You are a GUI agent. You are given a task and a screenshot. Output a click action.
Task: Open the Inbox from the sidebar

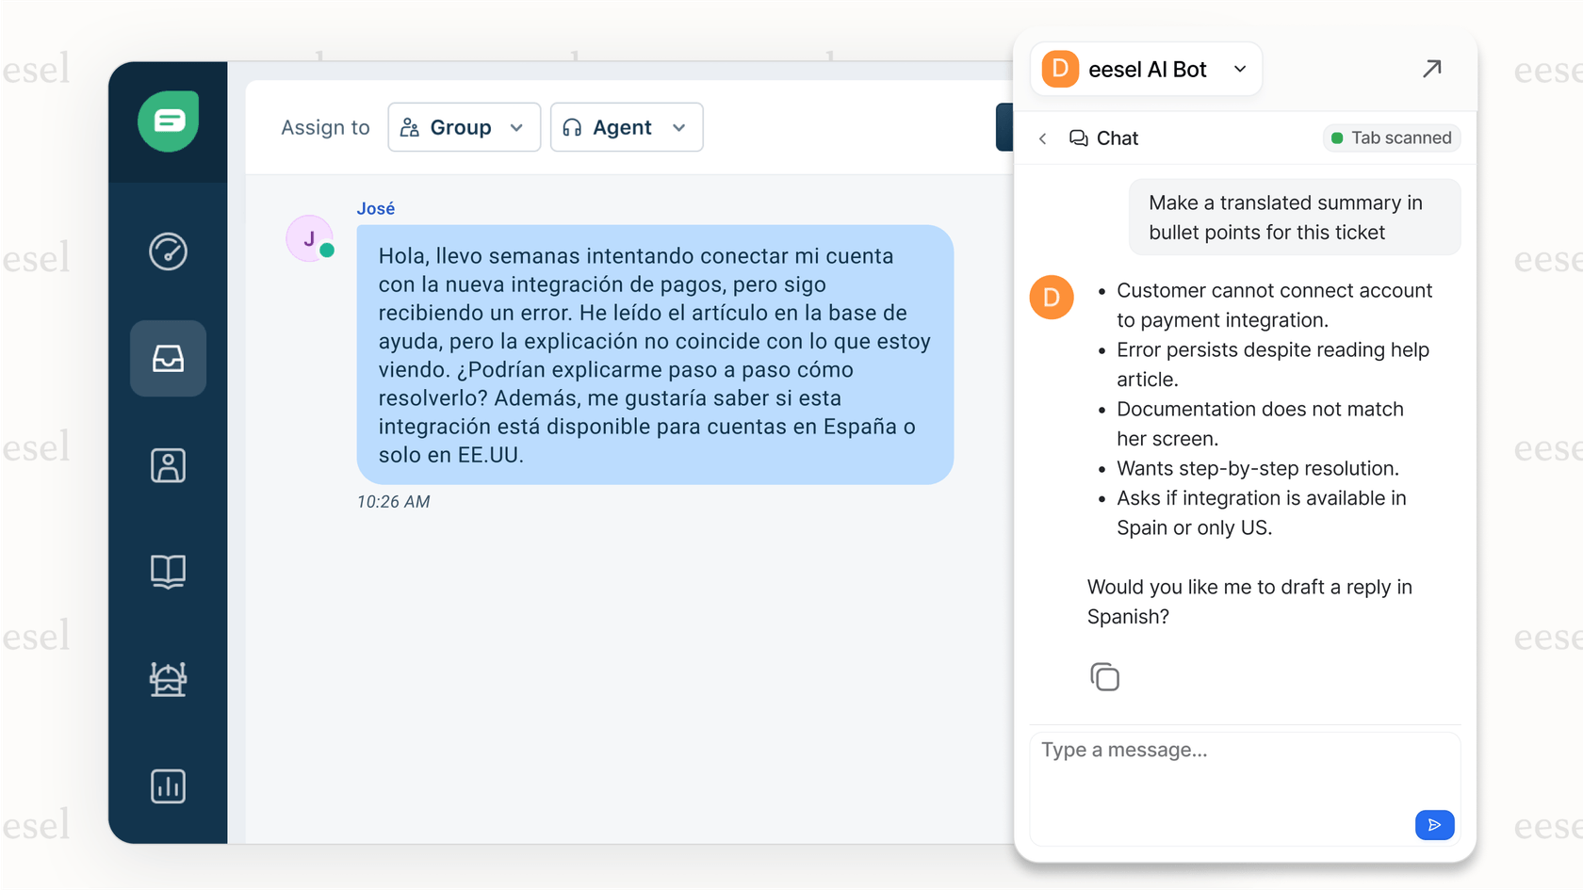pos(168,359)
